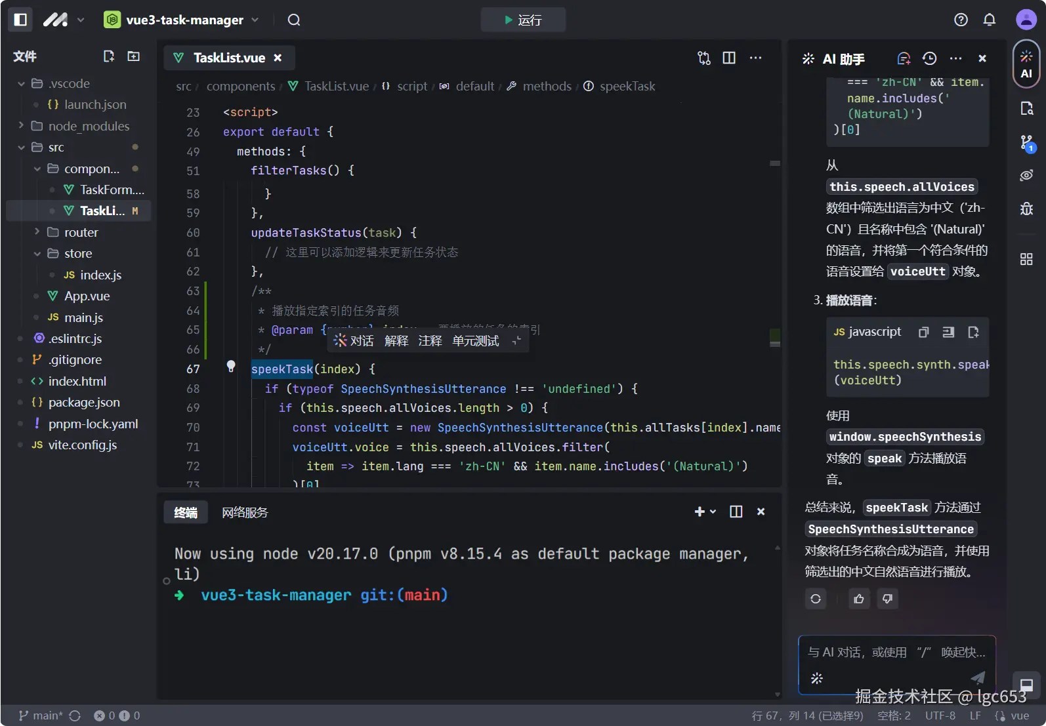Toggle the terminal split panel icon
This screenshot has width=1046, height=726.
[x=736, y=512]
